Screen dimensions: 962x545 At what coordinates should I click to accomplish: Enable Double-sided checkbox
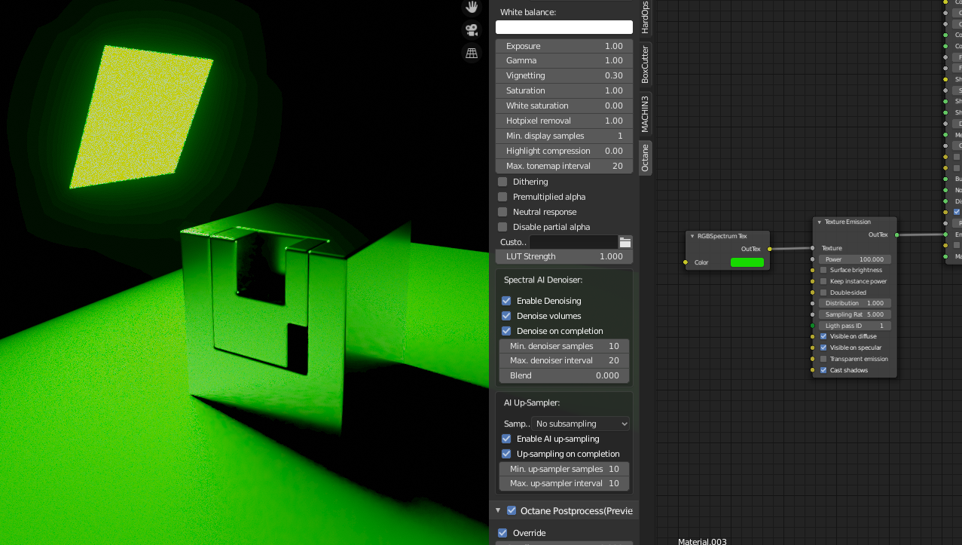[x=823, y=292]
